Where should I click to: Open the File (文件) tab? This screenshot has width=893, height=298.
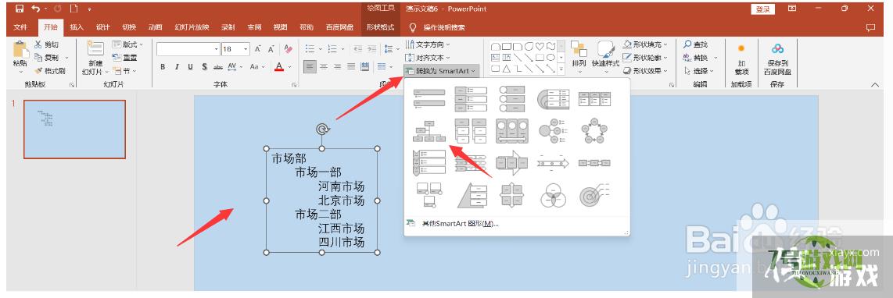coord(20,27)
